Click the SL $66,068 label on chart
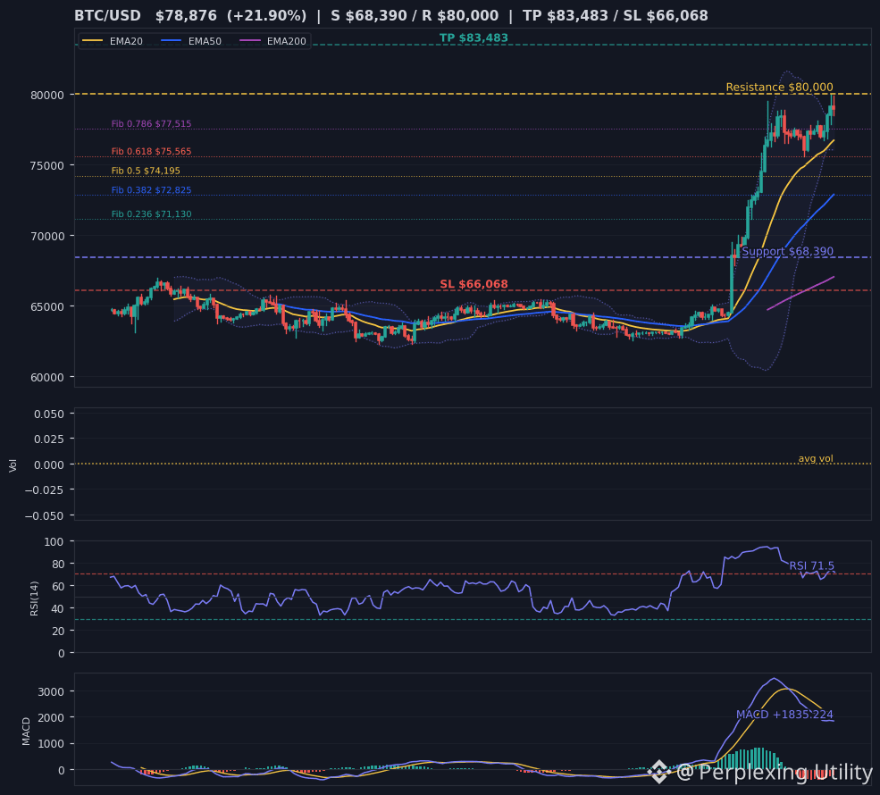 pos(474,284)
